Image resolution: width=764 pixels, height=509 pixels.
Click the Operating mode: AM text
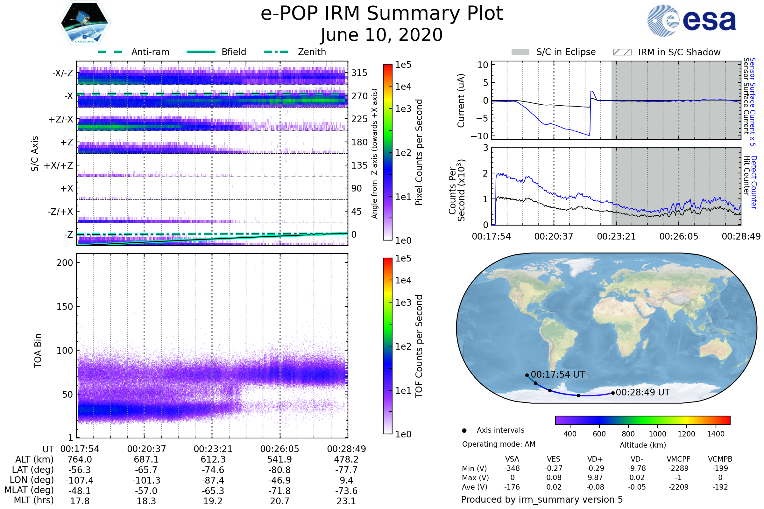click(499, 444)
